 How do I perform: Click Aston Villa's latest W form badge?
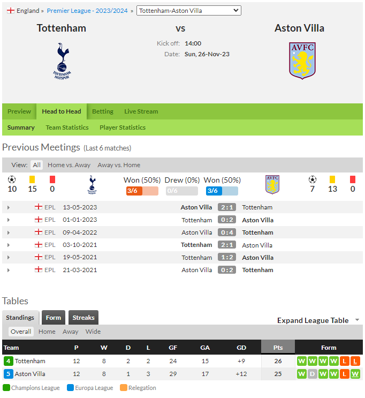pyautogui.click(x=355, y=374)
